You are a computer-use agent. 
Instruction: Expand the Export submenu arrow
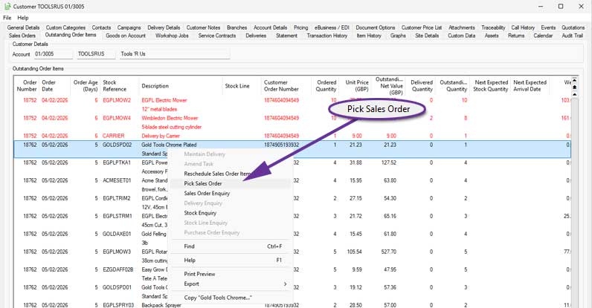[285, 284]
